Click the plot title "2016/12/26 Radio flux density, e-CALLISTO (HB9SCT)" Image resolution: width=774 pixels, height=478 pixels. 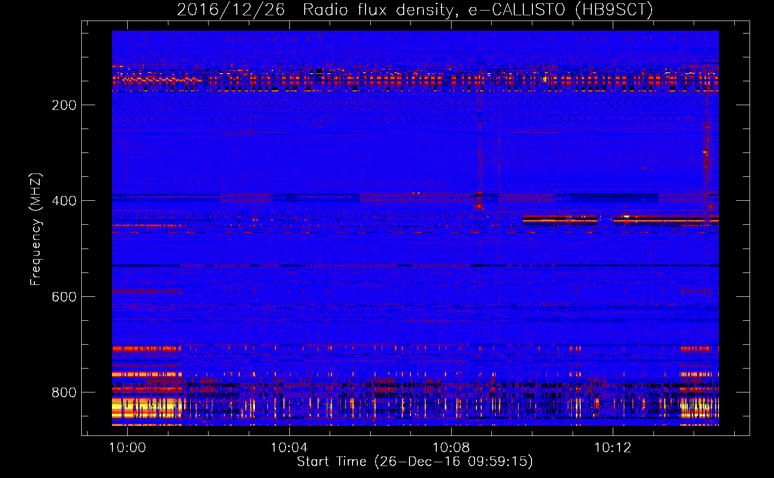point(415,10)
